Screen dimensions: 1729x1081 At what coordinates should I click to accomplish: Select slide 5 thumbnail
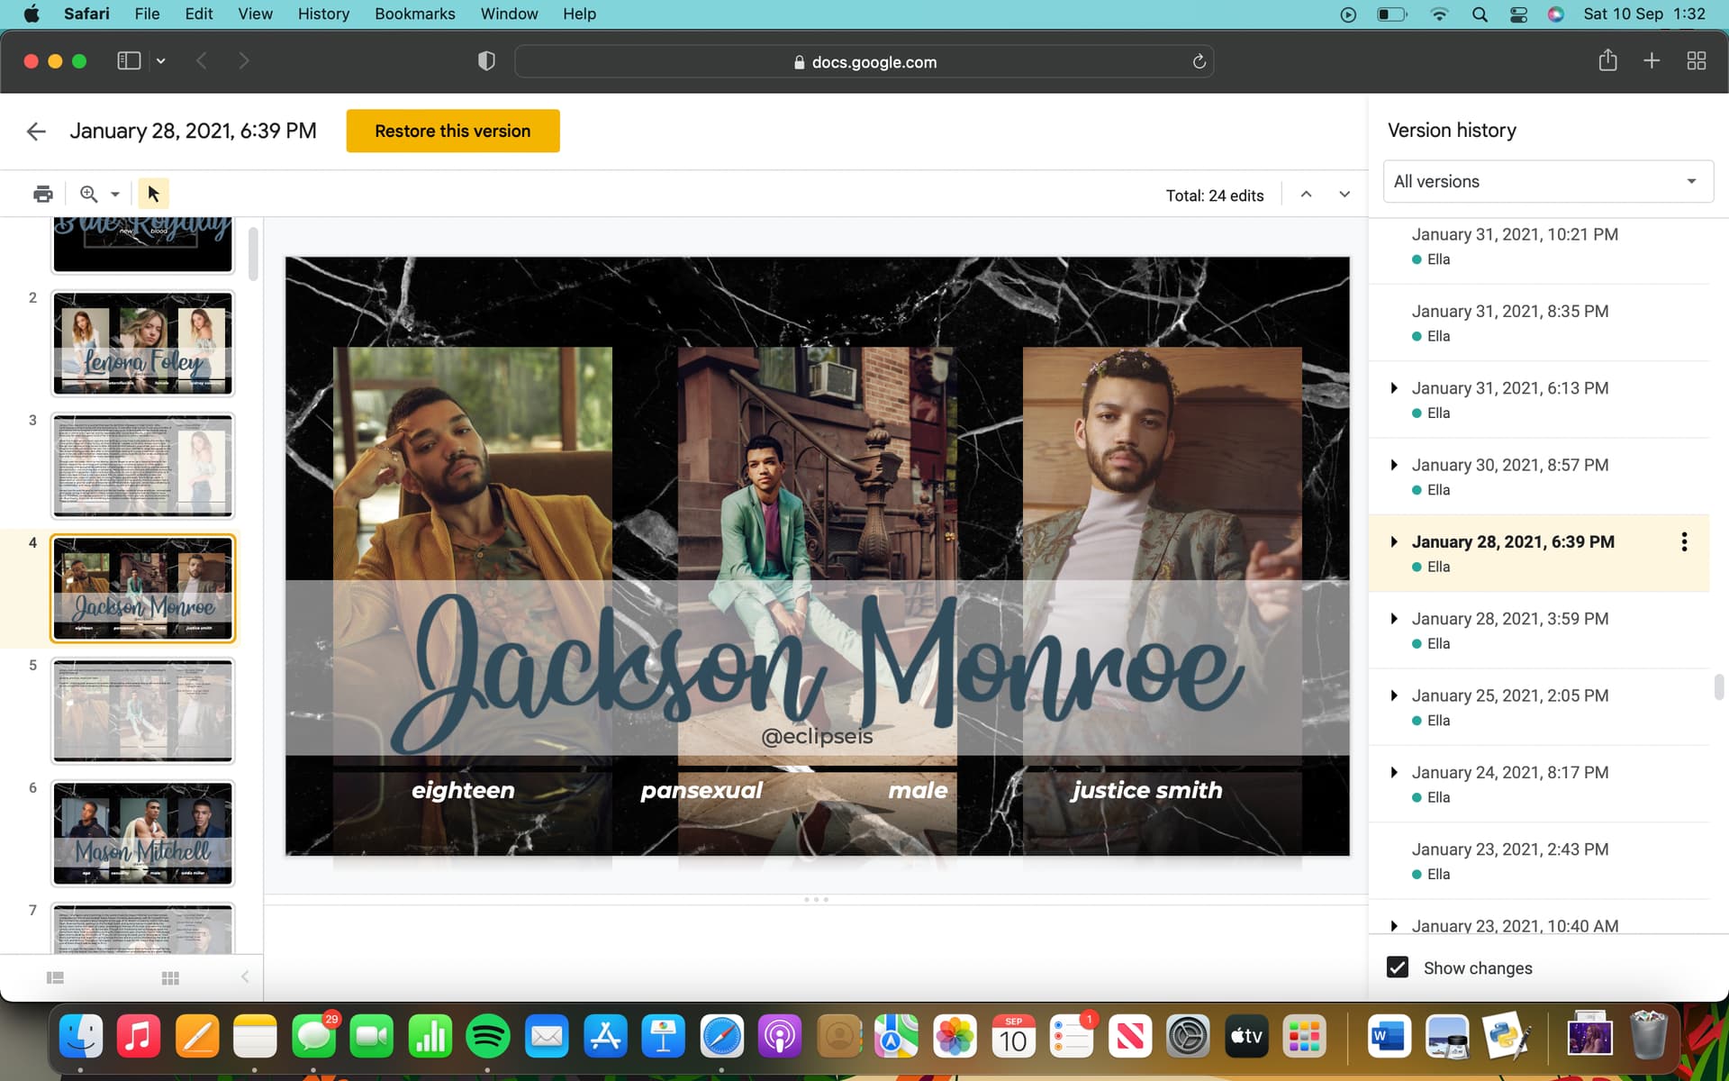(x=142, y=711)
